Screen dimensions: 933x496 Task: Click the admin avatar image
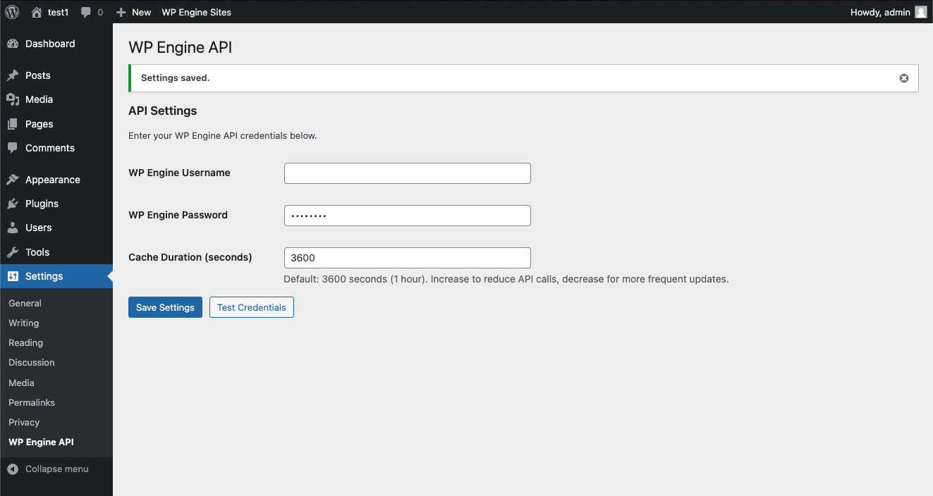pyautogui.click(x=921, y=12)
